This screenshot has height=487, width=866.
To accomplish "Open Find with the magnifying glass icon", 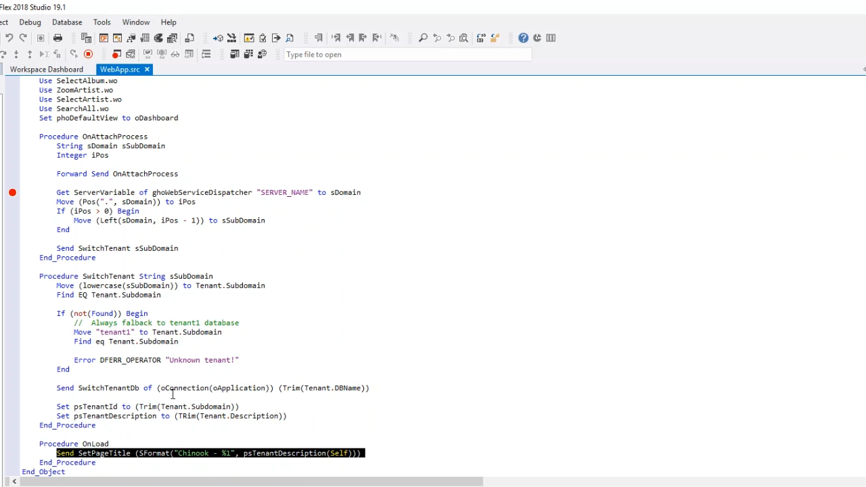I will [423, 38].
